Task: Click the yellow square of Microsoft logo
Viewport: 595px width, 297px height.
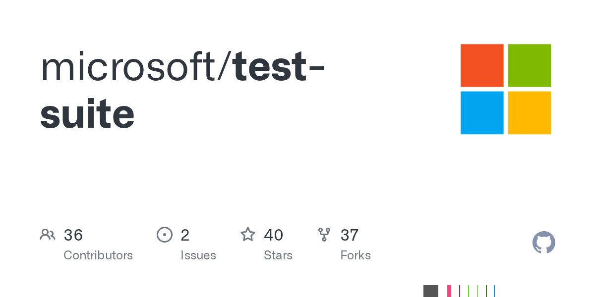Action: point(530,113)
